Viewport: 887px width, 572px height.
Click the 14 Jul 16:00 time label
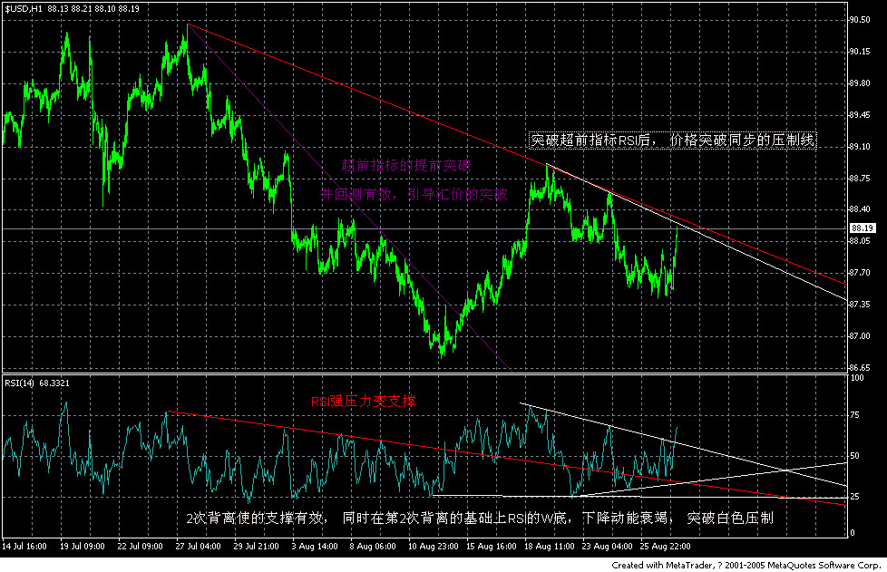[x=24, y=547]
